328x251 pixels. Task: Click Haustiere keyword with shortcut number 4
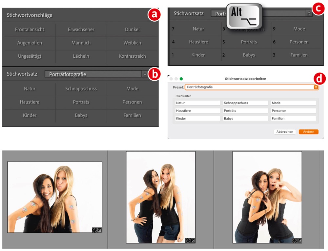[x=198, y=42]
